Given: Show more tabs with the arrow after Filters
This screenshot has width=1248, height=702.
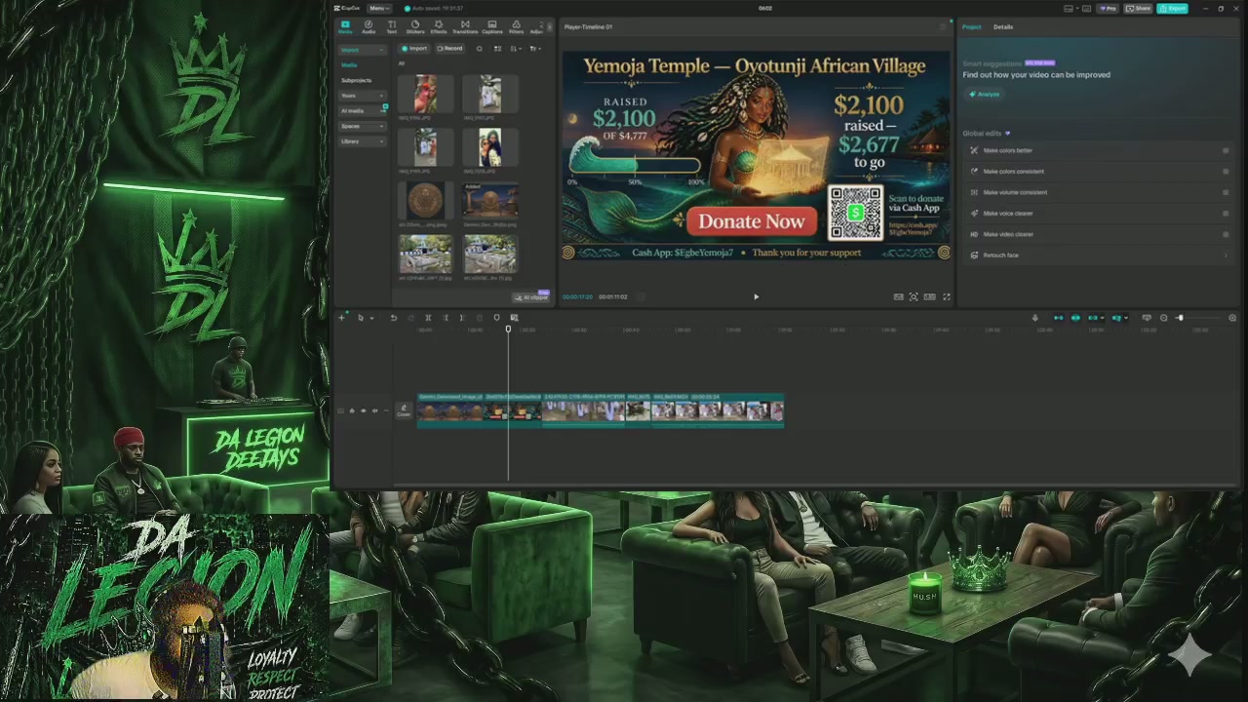Looking at the screenshot, I should 549,26.
